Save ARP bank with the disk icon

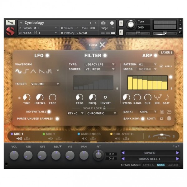[162, 112]
